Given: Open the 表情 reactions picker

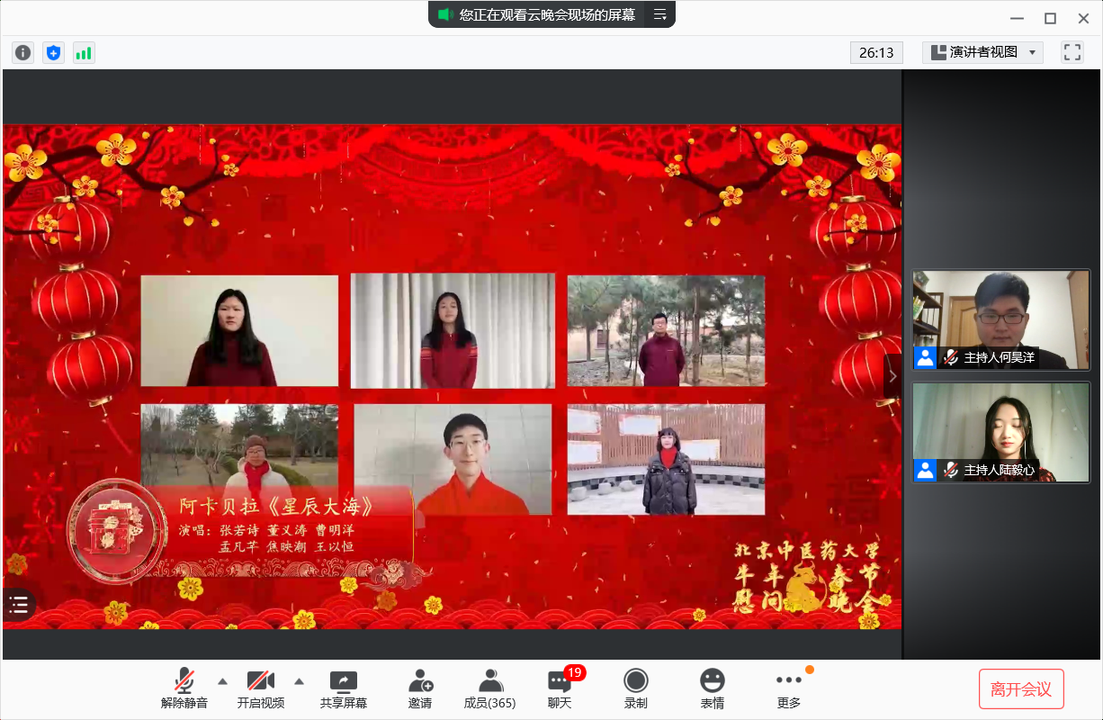Looking at the screenshot, I should (x=713, y=689).
